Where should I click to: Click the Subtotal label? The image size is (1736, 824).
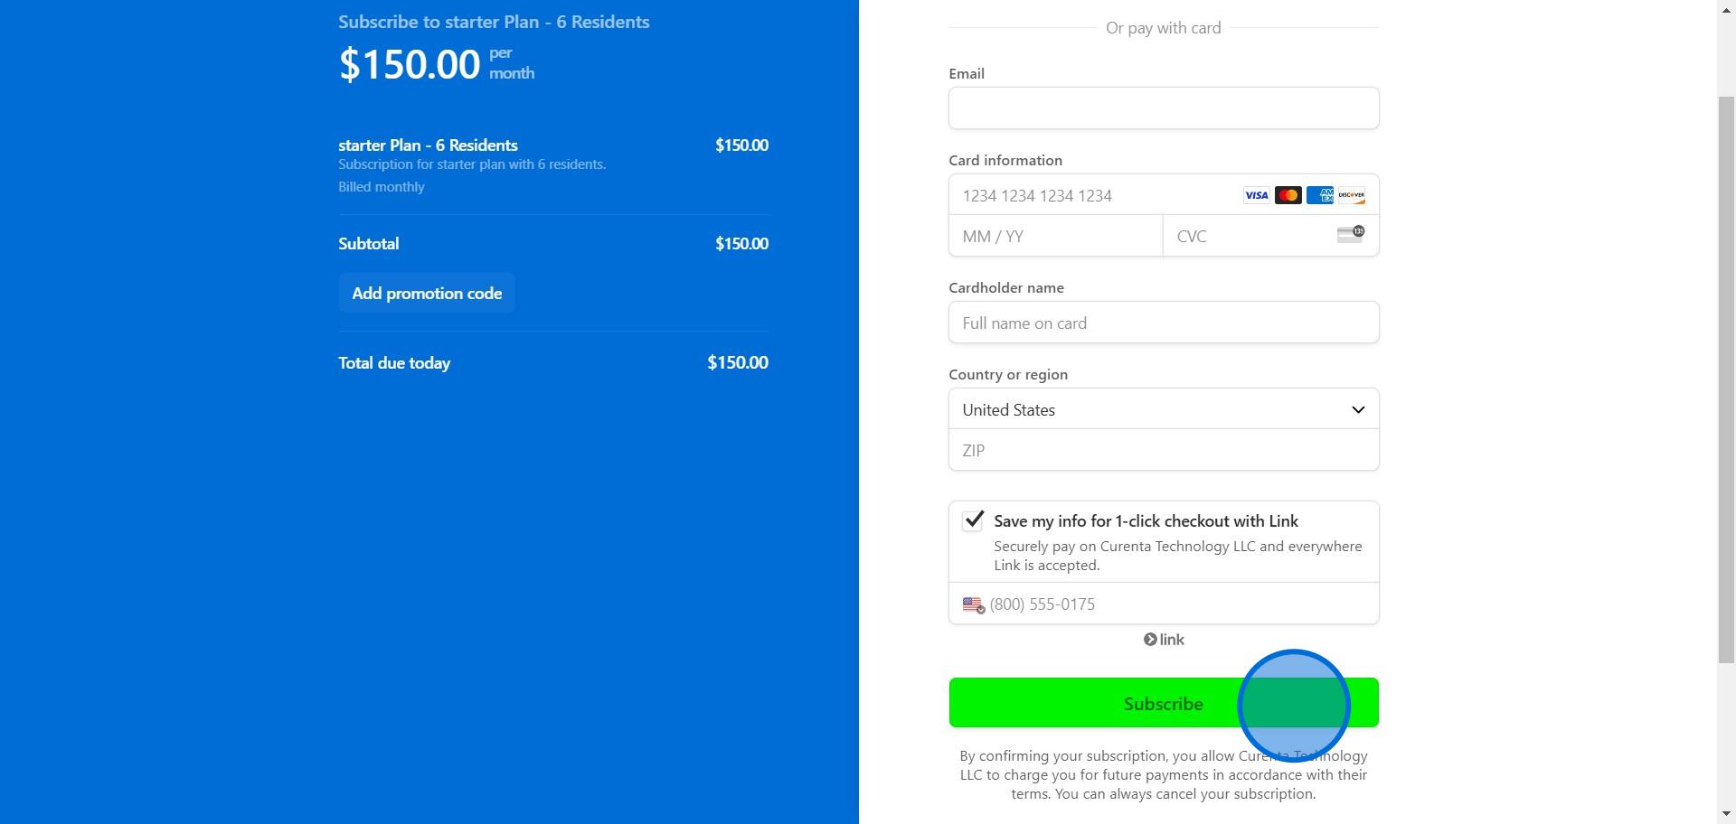click(369, 244)
